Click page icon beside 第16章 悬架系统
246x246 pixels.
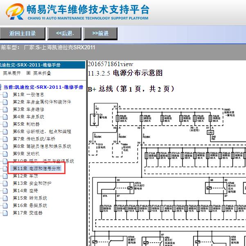5,206
